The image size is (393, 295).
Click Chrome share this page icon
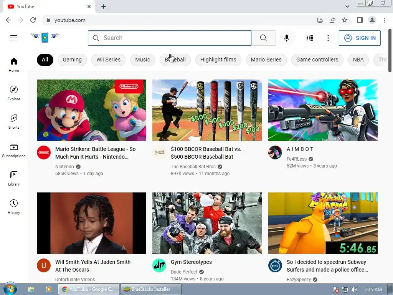pyautogui.click(x=332, y=20)
